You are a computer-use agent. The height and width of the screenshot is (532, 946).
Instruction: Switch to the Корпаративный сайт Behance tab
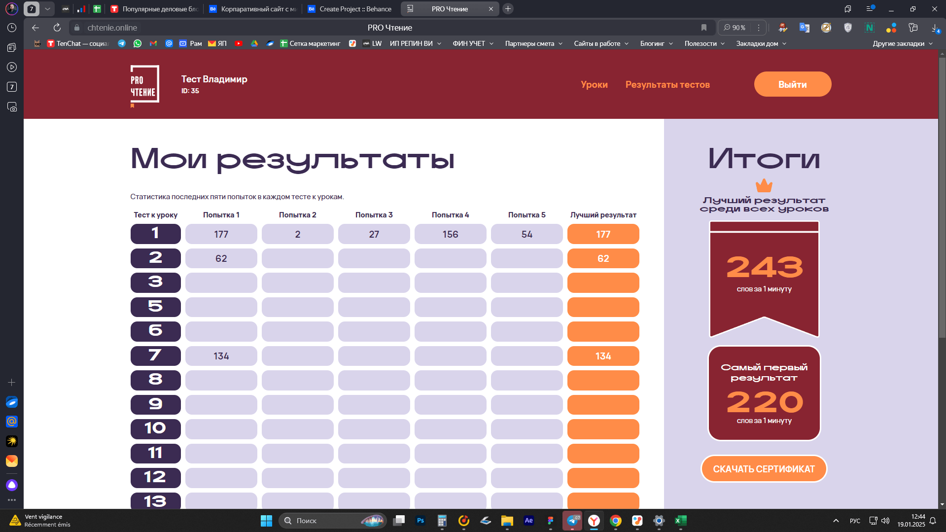coord(253,9)
